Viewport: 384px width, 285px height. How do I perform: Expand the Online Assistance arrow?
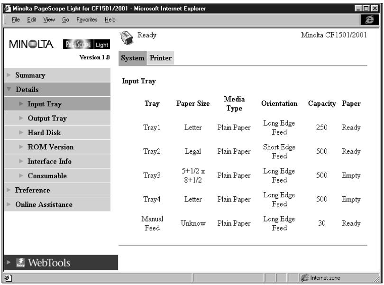9,204
